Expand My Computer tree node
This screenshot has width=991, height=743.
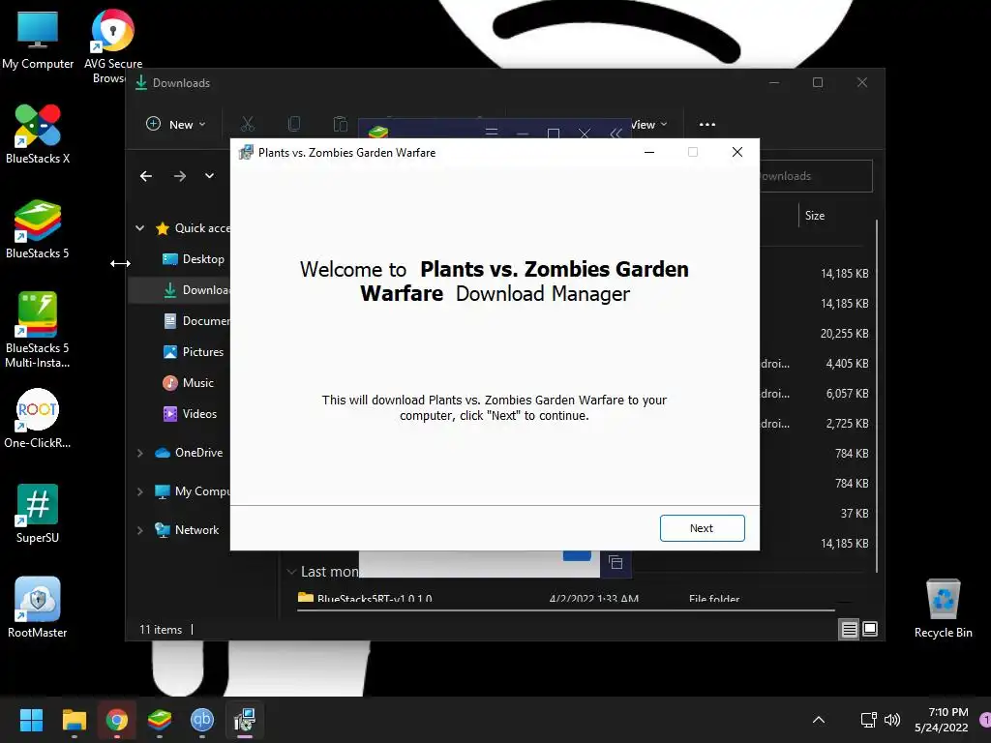139,491
